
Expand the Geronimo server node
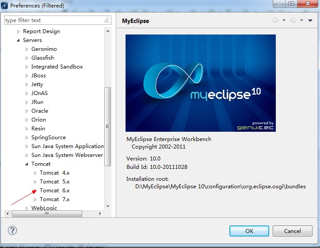pyautogui.click(x=27, y=49)
